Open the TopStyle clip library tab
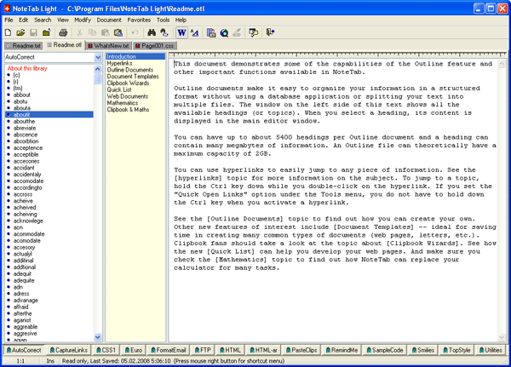511x367 pixels. (x=456, y=350)
